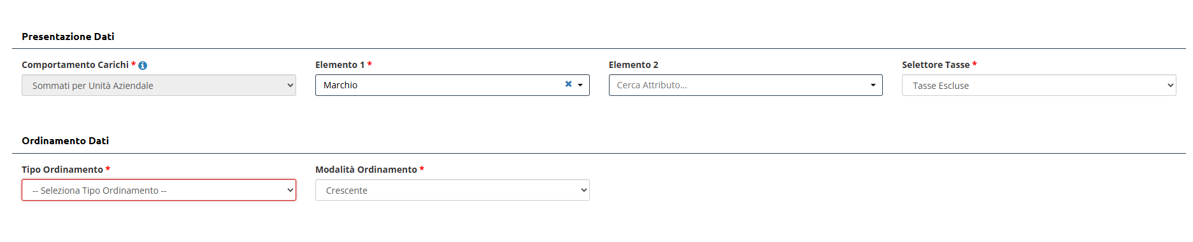Open the Sommati per Unità Aziendale dropdown
The height and width of the screenshot is (242, 1193).
(159, 85)
